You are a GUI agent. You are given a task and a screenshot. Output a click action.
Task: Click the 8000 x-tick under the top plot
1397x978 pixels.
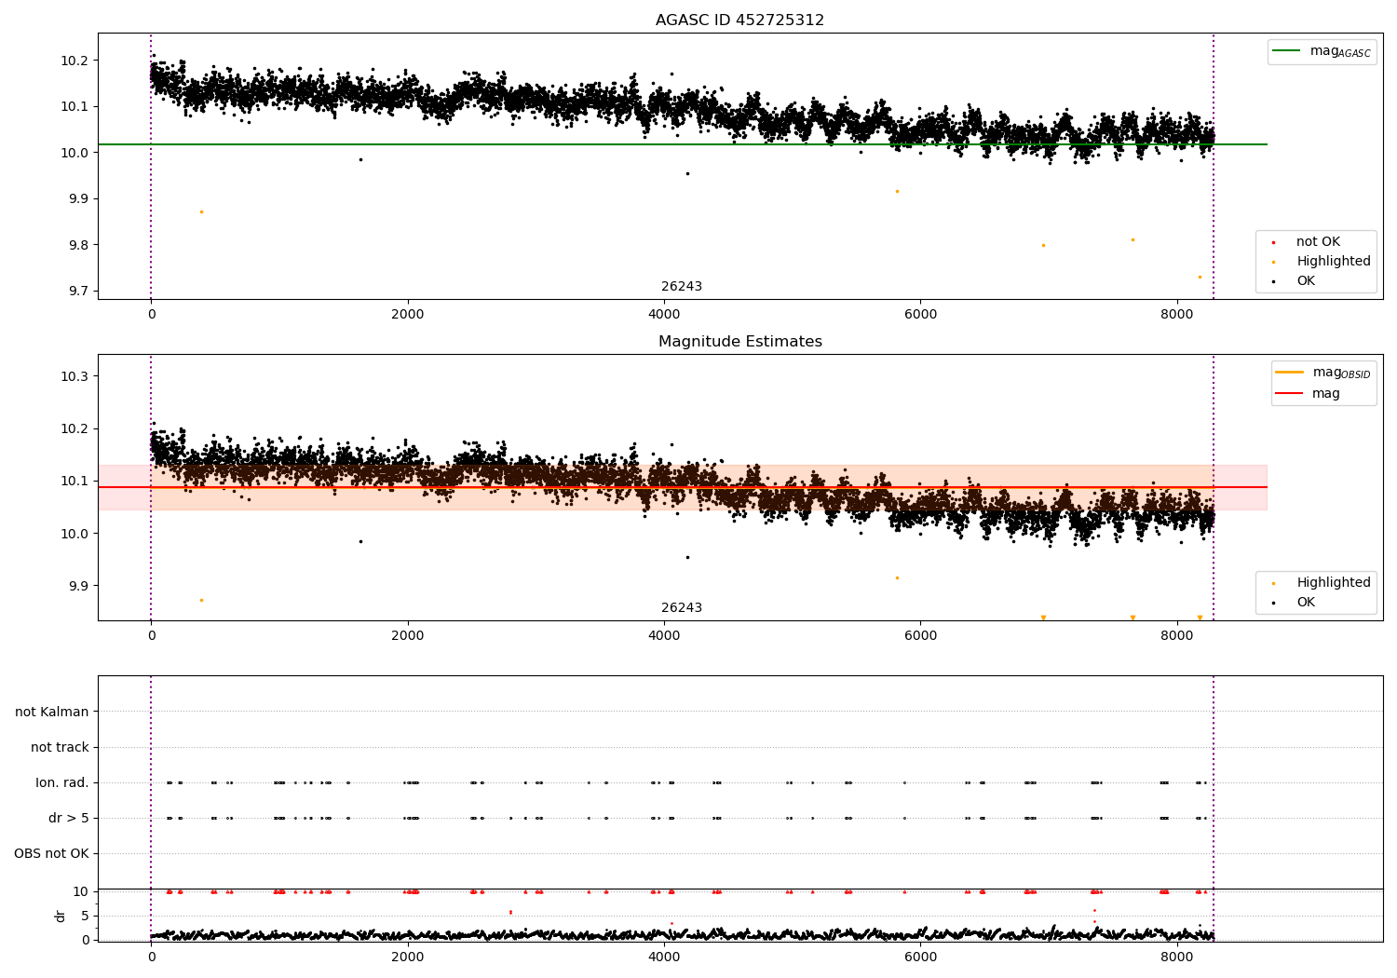tap(1177, 315)
